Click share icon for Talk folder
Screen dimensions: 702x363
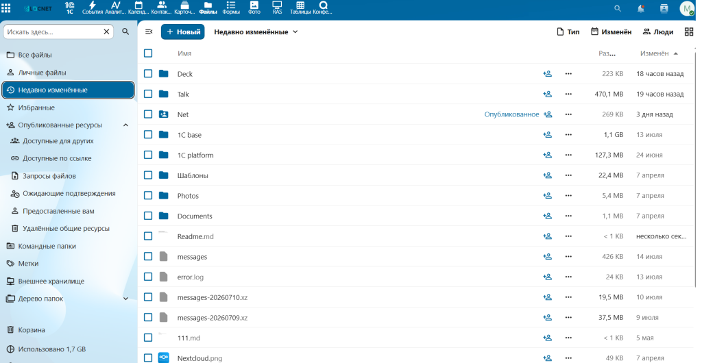point(547,94)
